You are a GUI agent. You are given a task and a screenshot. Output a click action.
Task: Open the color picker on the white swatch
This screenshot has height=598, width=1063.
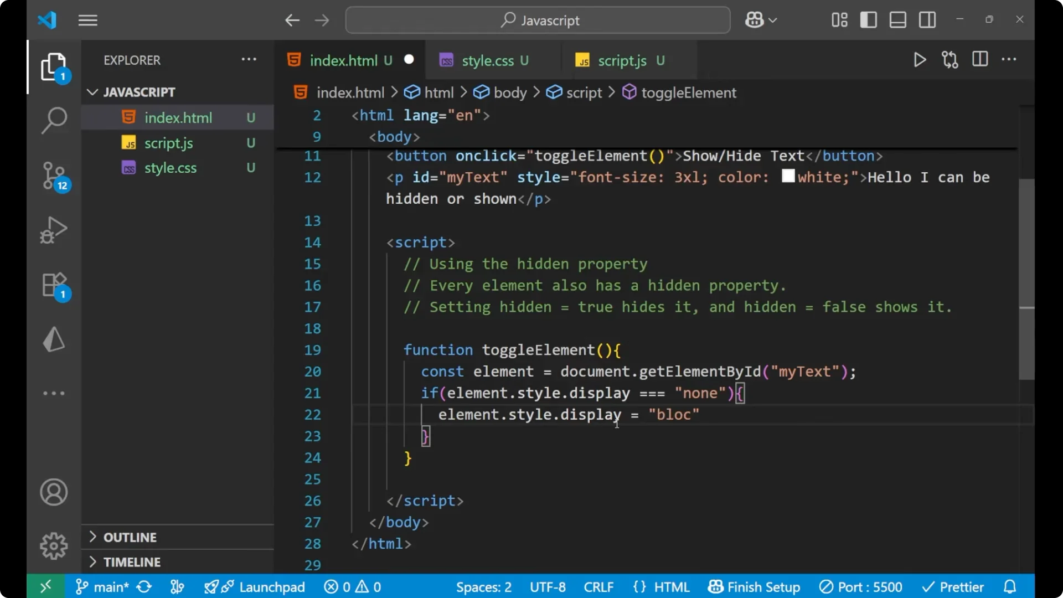coord(788,176)
